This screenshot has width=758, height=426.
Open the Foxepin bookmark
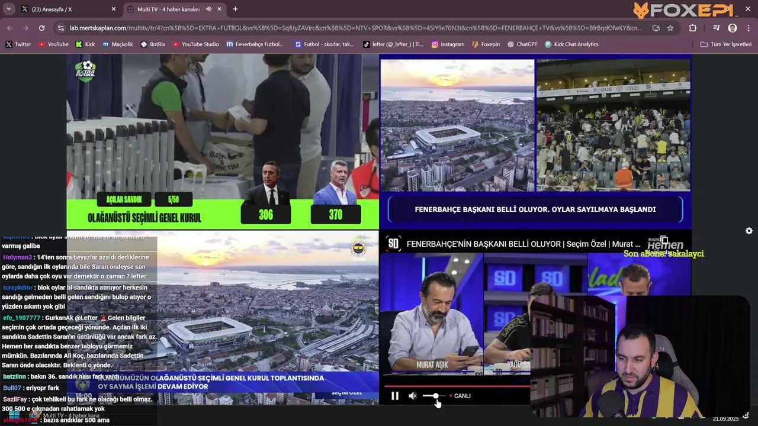pyautogui.click(x=486, y=44)
